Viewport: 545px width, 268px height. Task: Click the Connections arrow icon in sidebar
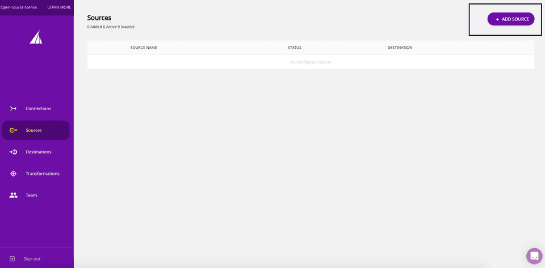14,108
